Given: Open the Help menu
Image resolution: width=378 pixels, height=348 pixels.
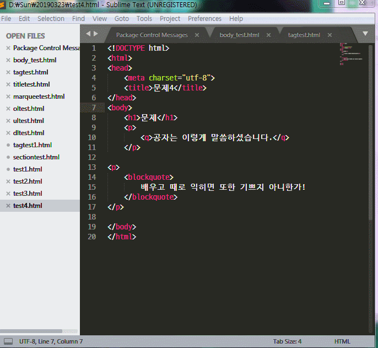Looking at the screenshot, I should click(236, 19).
